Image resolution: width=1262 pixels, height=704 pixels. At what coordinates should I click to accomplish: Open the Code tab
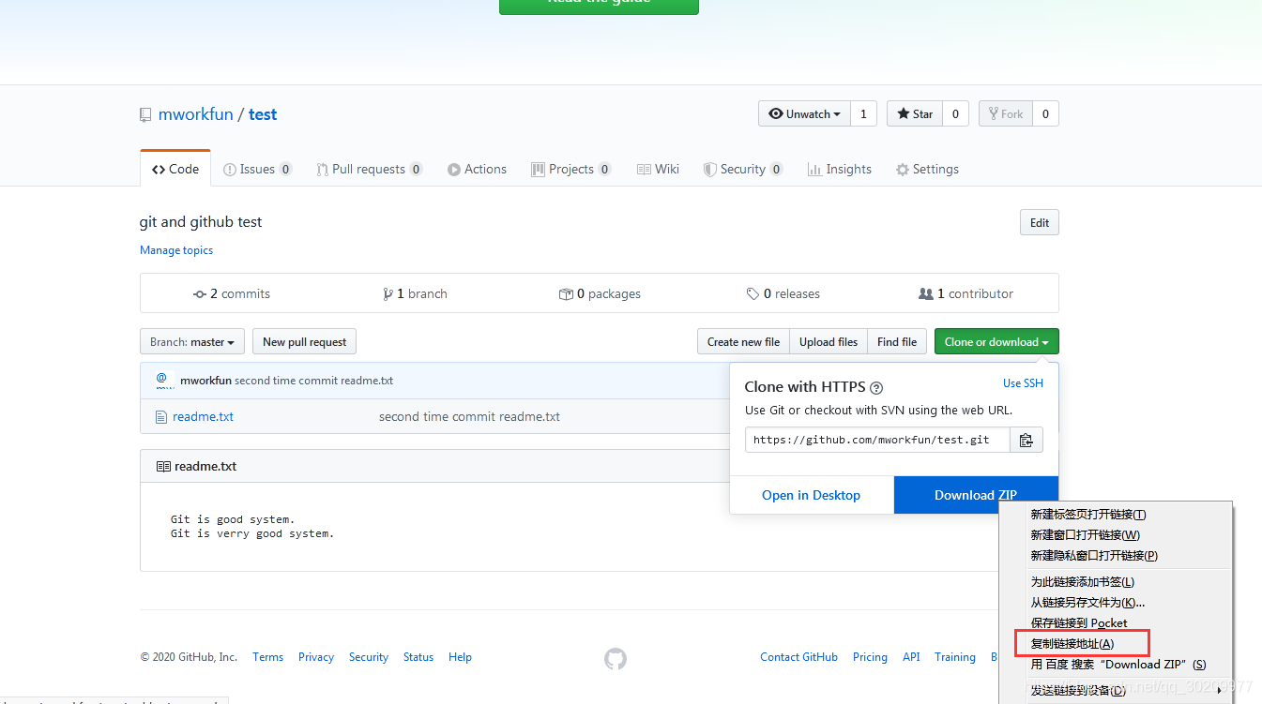pyautogui.click(x=175, y=170)
